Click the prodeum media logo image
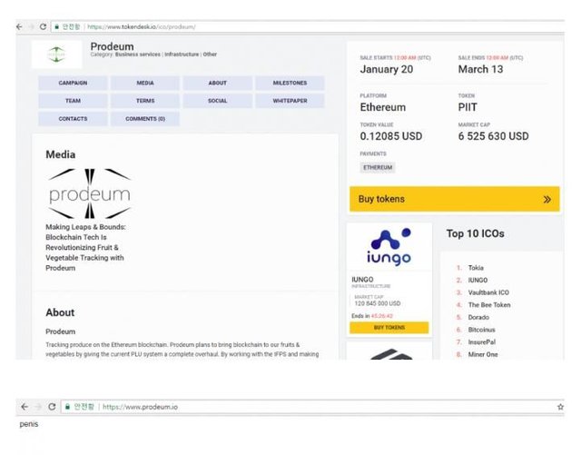The height and width of the screenshot is (455, 581). (89, 193)
